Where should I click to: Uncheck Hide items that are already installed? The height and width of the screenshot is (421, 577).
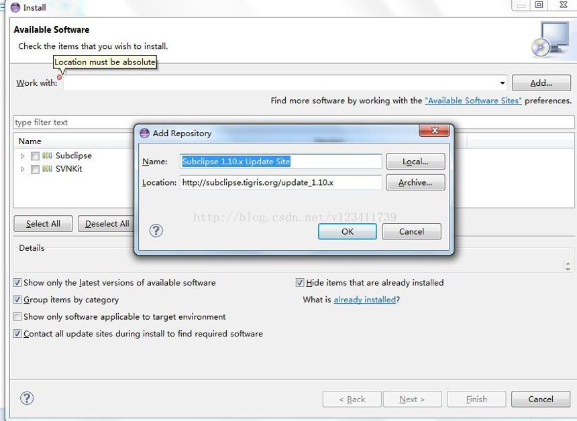pos(299,282)
